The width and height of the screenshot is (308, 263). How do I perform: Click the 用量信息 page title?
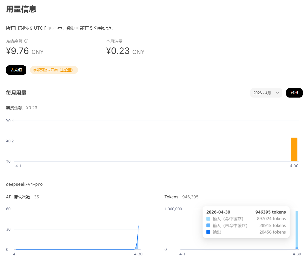21,9
